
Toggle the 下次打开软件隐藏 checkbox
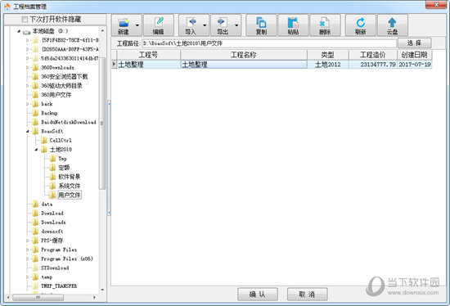[x=25, y=20]
